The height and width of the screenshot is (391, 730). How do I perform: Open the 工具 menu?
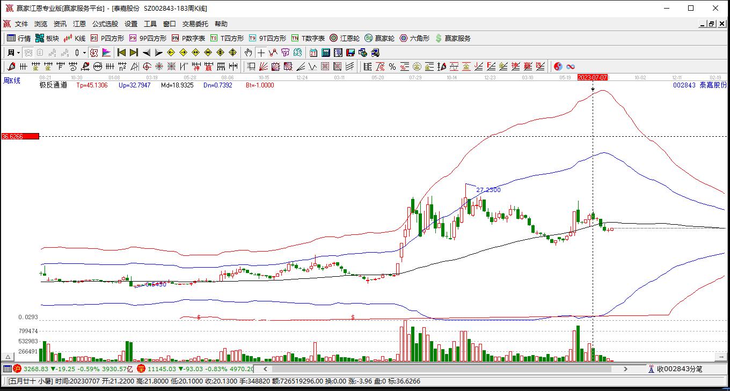pos(150,24)
